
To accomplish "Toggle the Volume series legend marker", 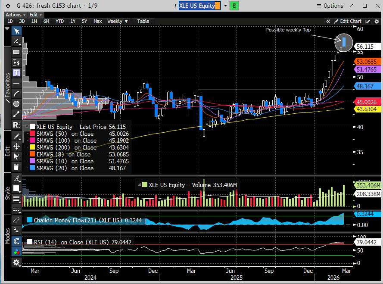I will coord(144,184).
